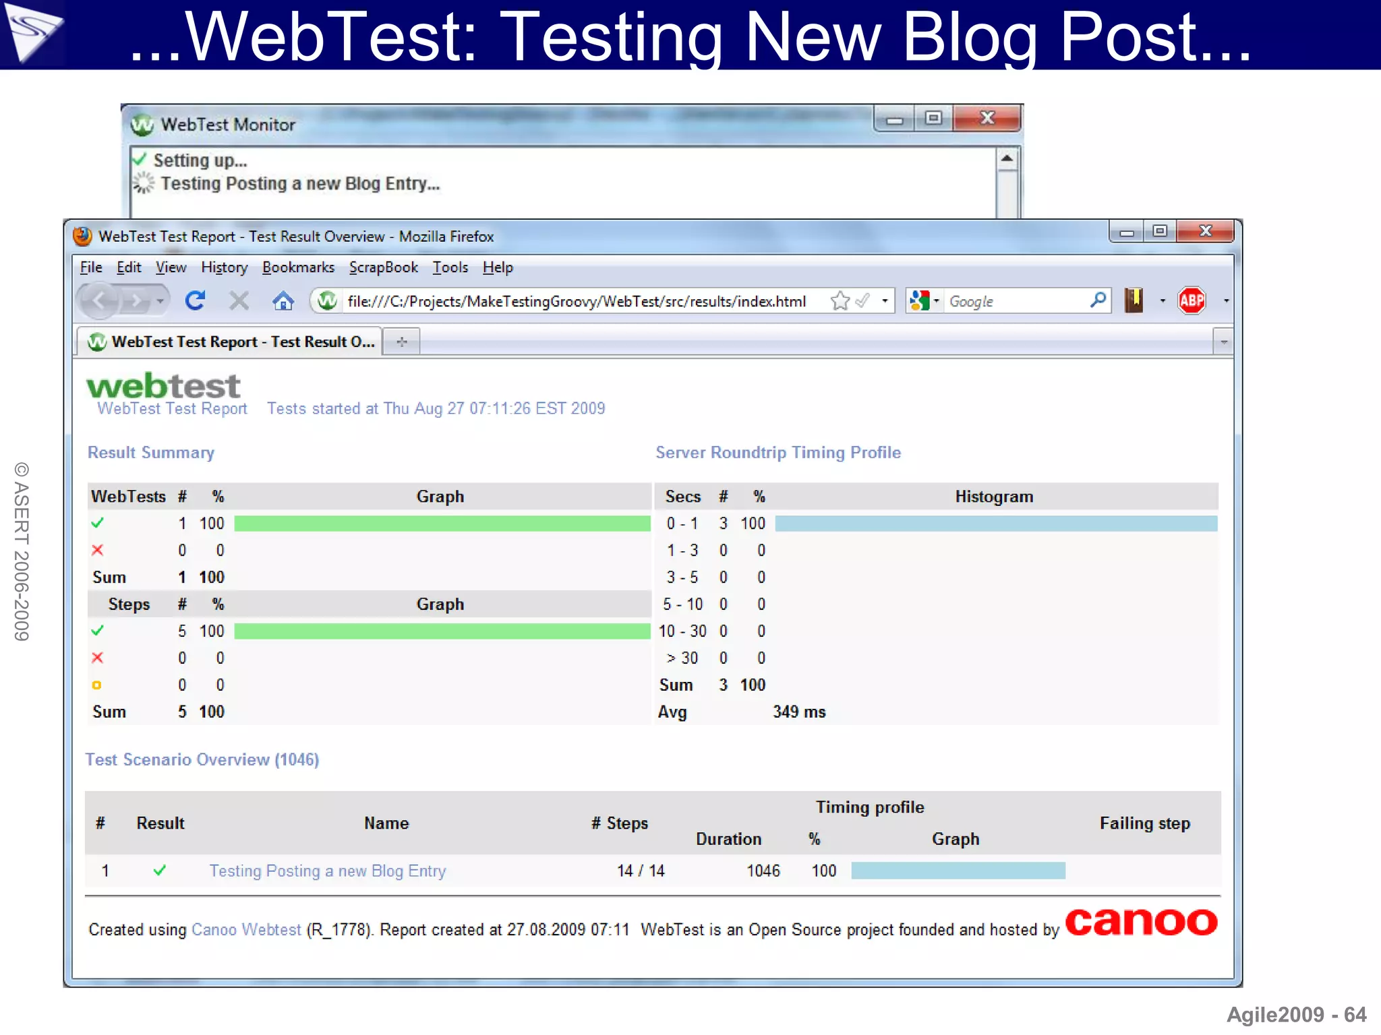Click the Firefox Back arrow button

click(99, 301)
